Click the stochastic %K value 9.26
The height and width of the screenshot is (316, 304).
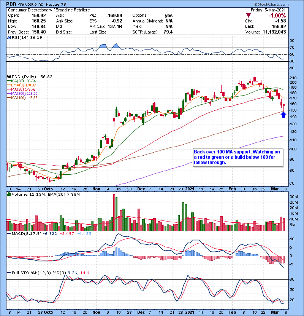[x=72, y=273]
